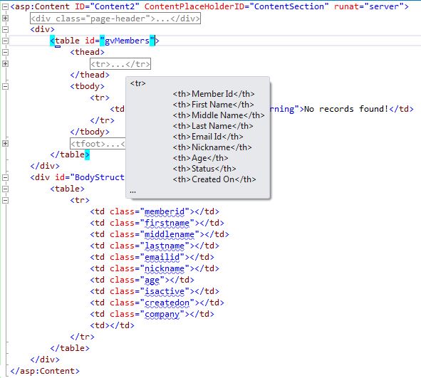The image size is (421, 378).
Task: Click the isactive class value
Action: pos(165,291)
